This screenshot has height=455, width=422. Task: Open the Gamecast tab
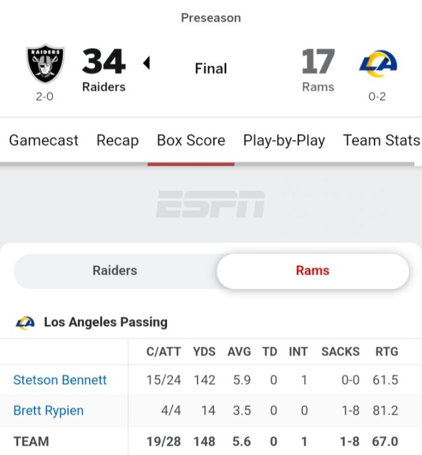[x=44, y=140]
